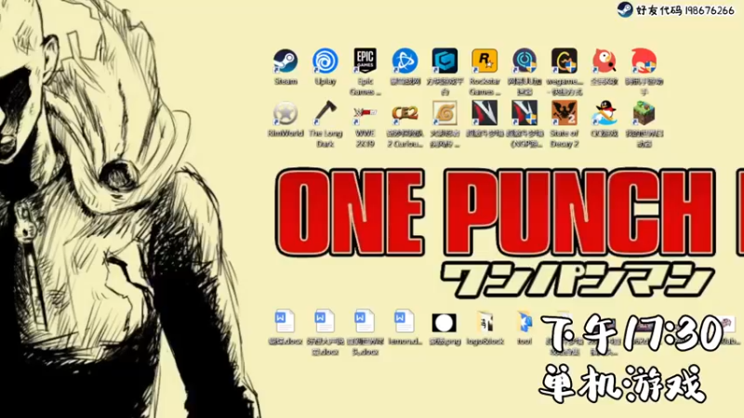This screenshot has width=744, height=418.
Task: Open the Epic Games launcher shortcut
Action: (365, 61)
